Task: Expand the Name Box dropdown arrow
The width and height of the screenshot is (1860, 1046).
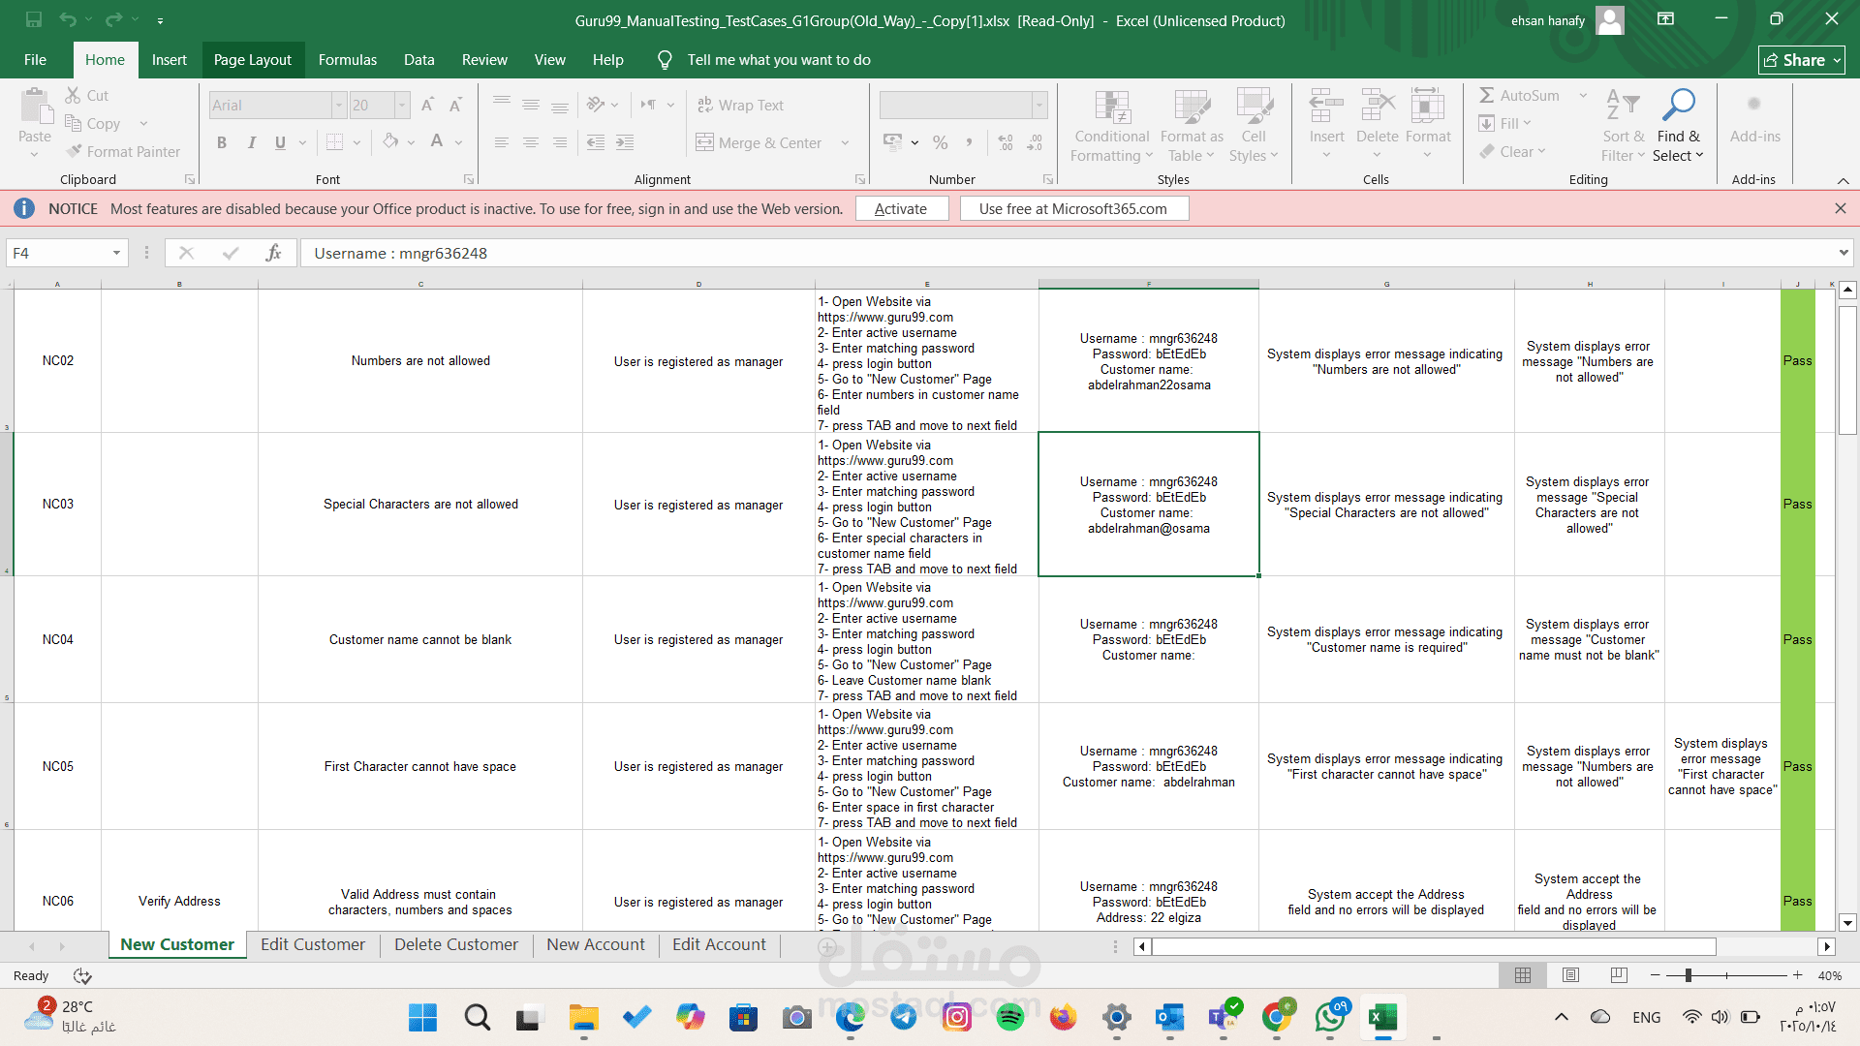Action: pos(116,253)
